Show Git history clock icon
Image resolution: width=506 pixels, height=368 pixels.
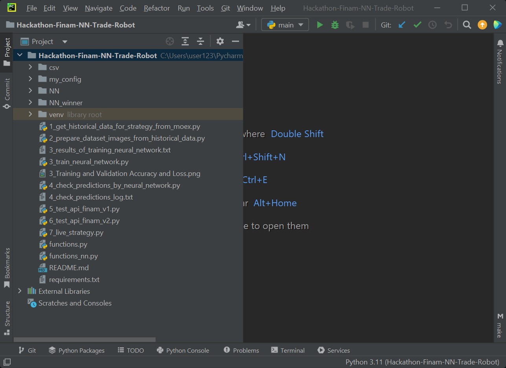[432, 25]
